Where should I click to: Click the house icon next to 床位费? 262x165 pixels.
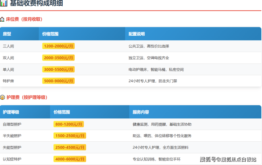(x=2, y=19)
